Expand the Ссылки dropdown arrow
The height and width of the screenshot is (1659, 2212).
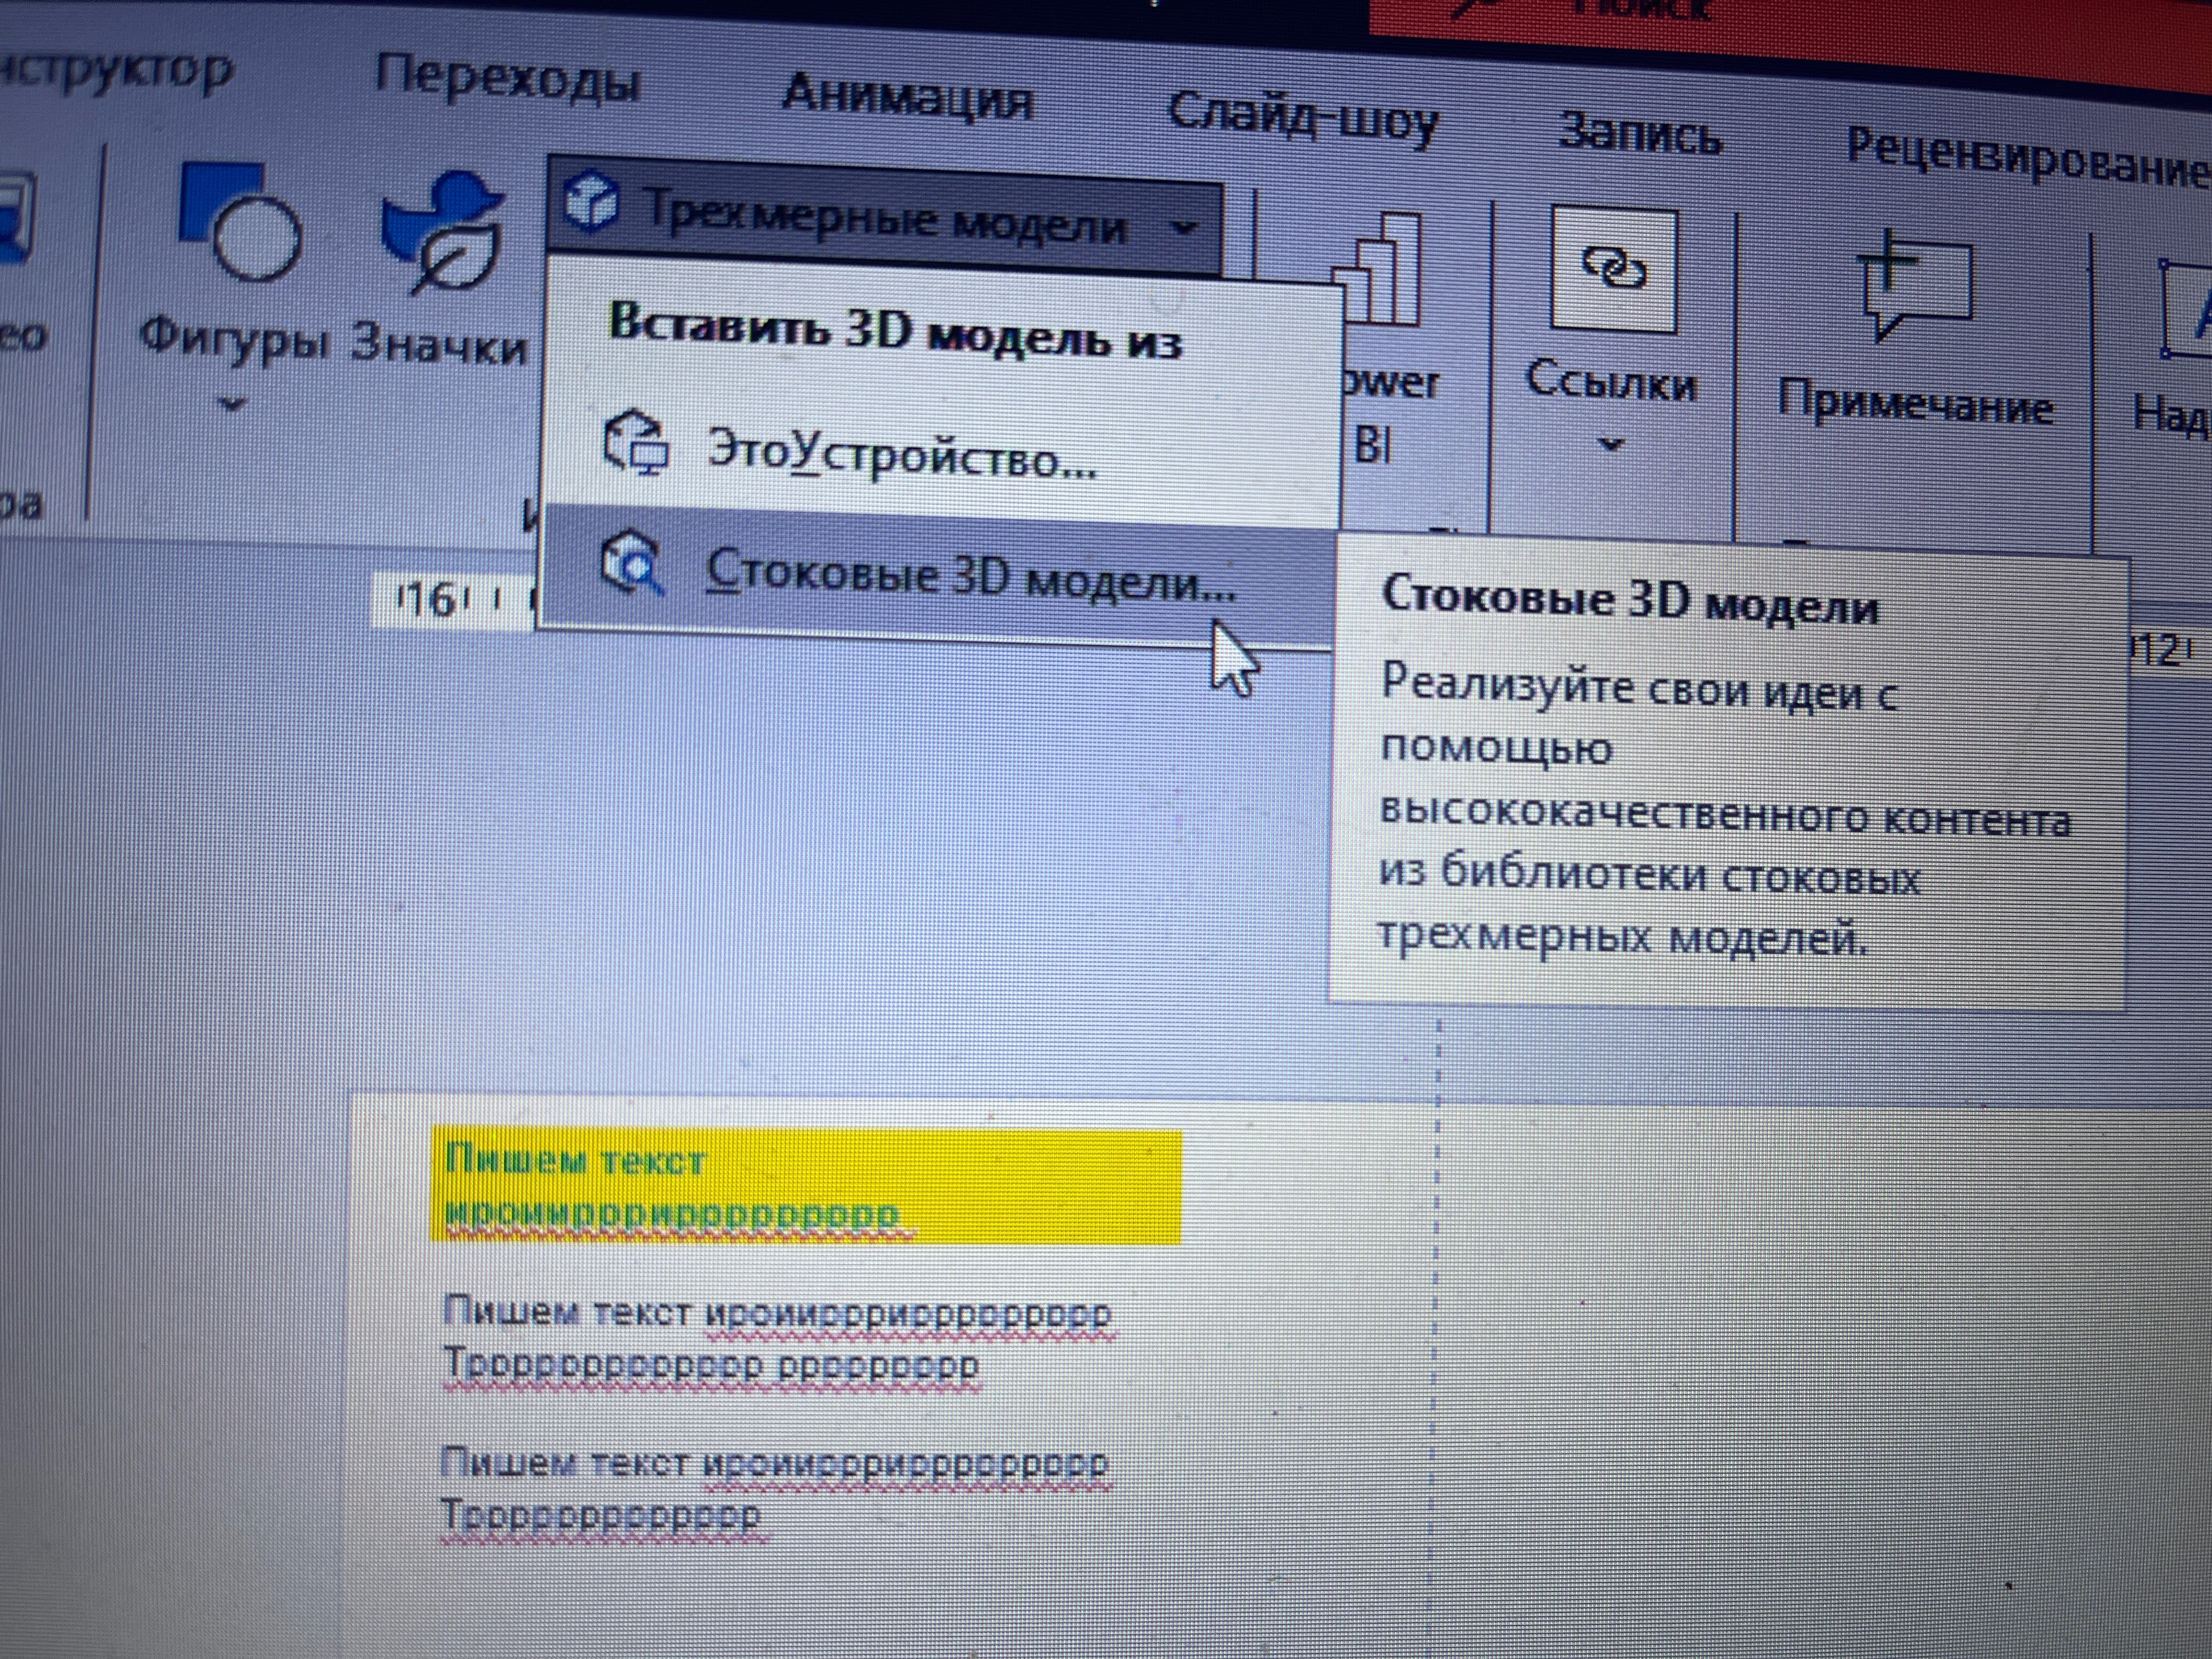pyautogui.click(x=1611, y=444)
